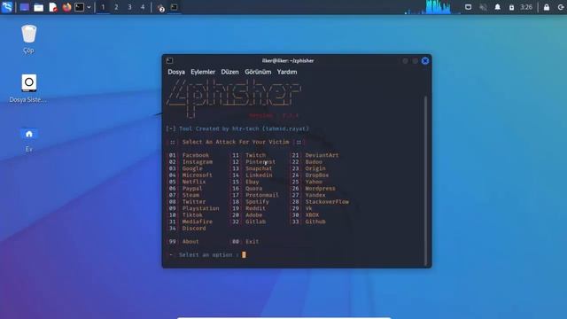Click the terminal window title text
Viewport: 567px width, 319px height.
click(x=288, y=61)
